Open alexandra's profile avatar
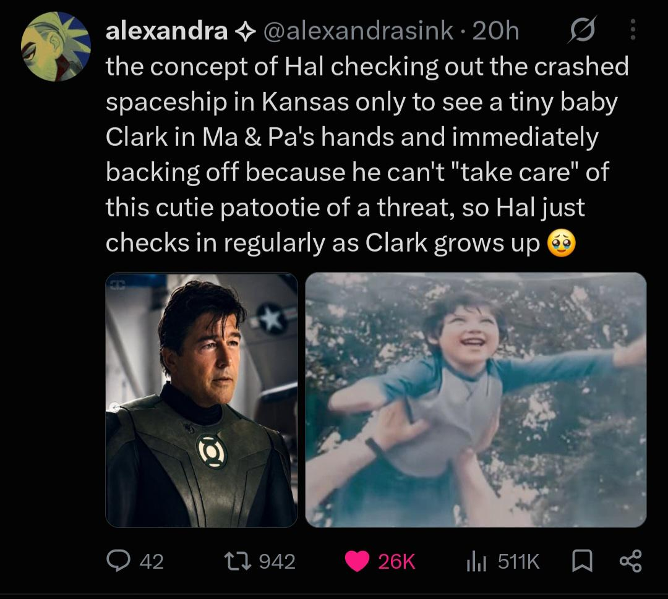The image size is (668, 599). (56, 46)
